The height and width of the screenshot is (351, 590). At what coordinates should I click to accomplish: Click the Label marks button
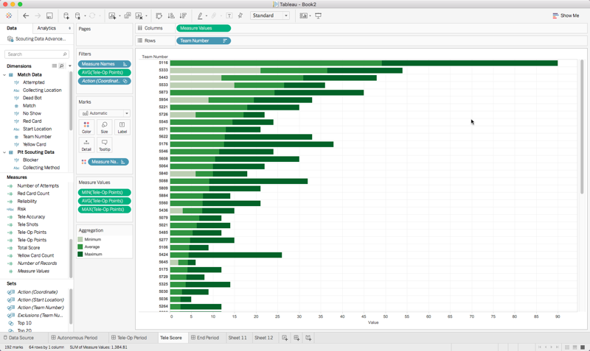[x=122, y=127]
